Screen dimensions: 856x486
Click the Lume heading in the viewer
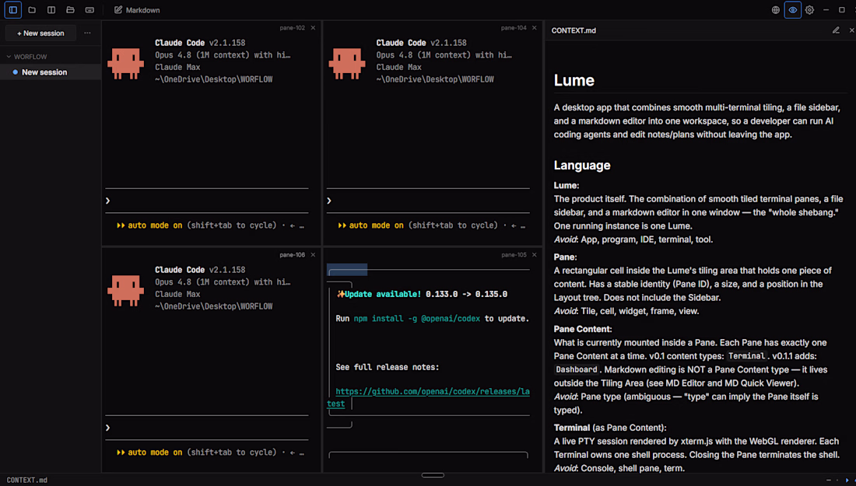click(x=574, y=81)
